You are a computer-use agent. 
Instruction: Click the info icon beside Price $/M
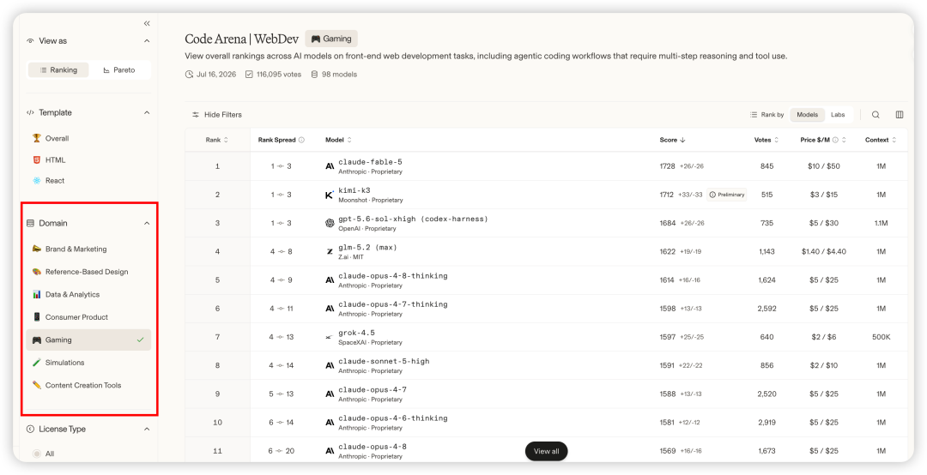point(835,140)
